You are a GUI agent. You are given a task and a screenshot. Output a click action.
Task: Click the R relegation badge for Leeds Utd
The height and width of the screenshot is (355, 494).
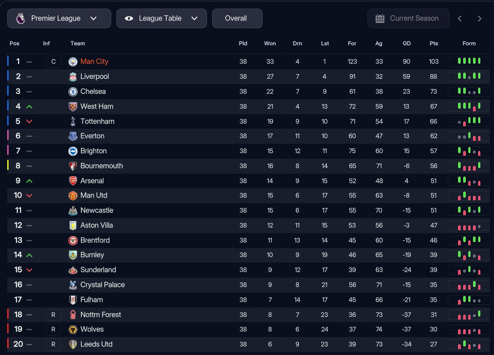(x=53, y=344)
